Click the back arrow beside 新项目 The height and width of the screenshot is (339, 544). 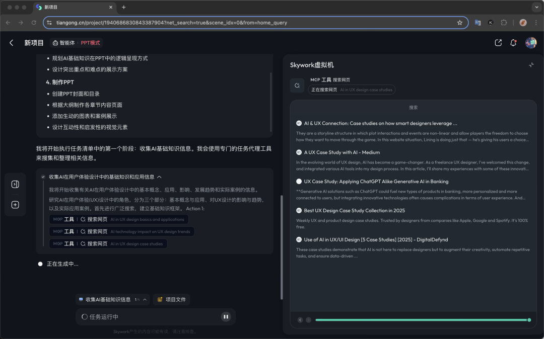12,43
